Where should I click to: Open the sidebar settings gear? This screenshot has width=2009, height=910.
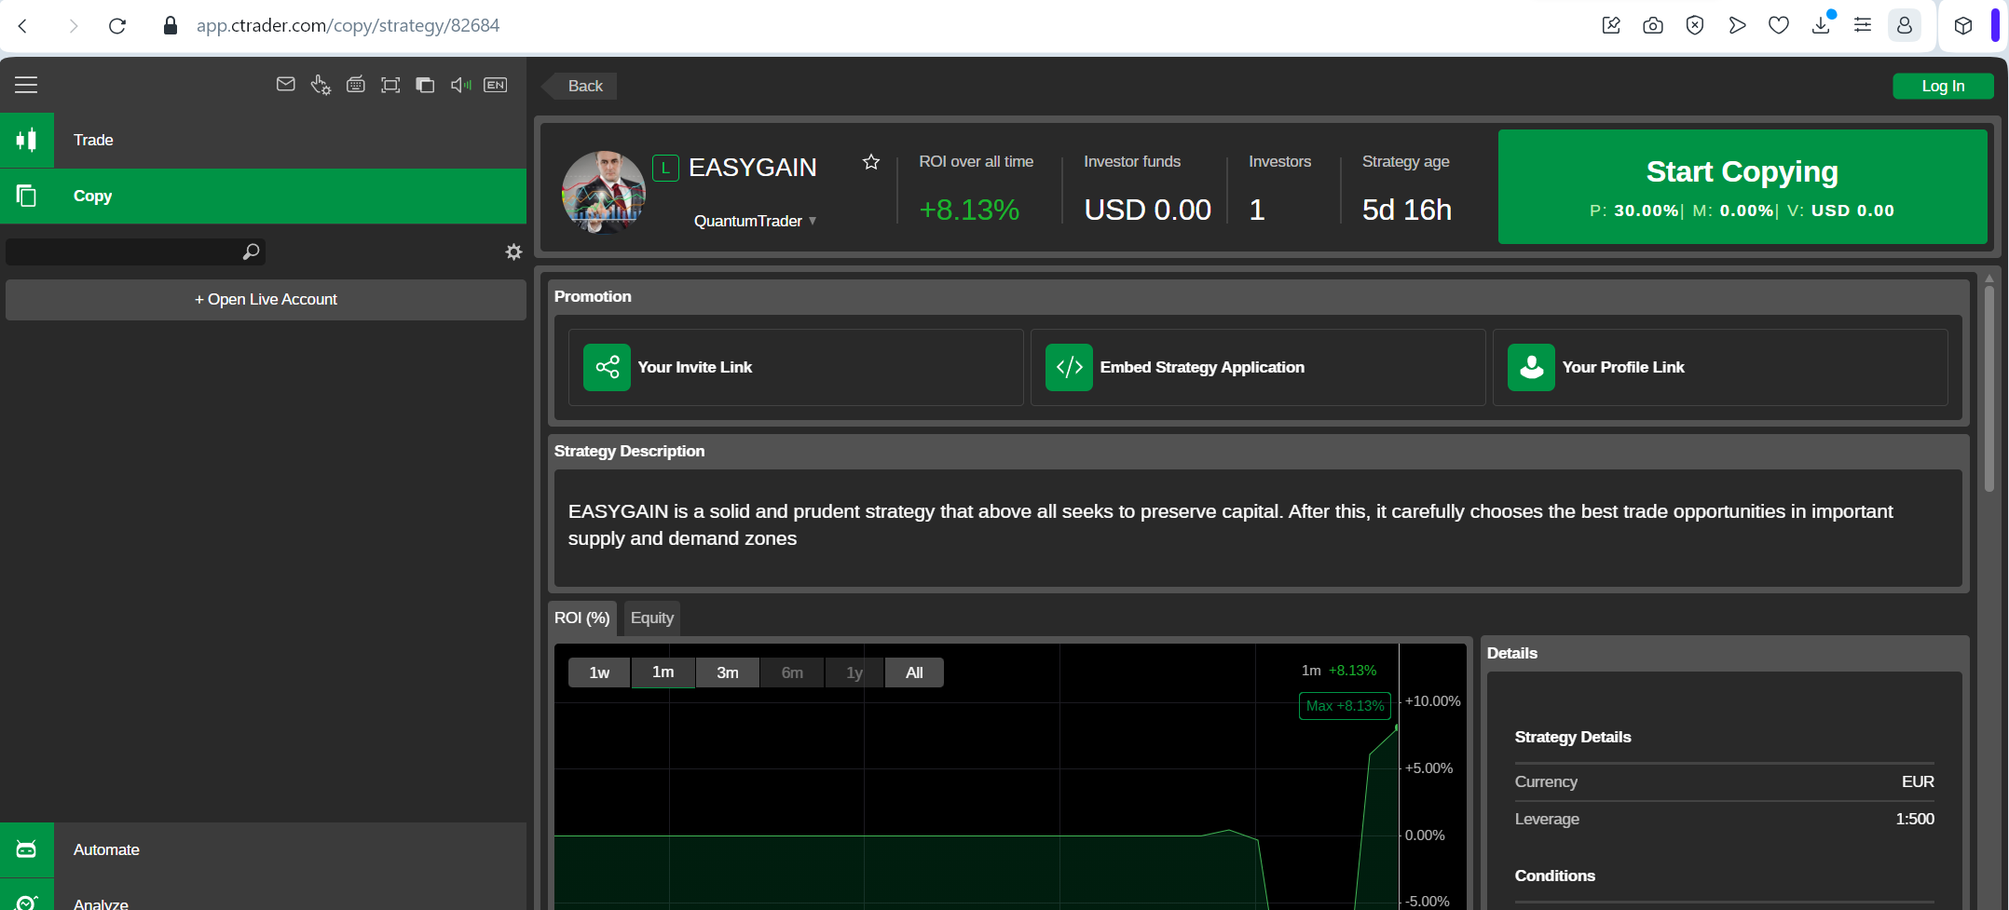point(513,251)
